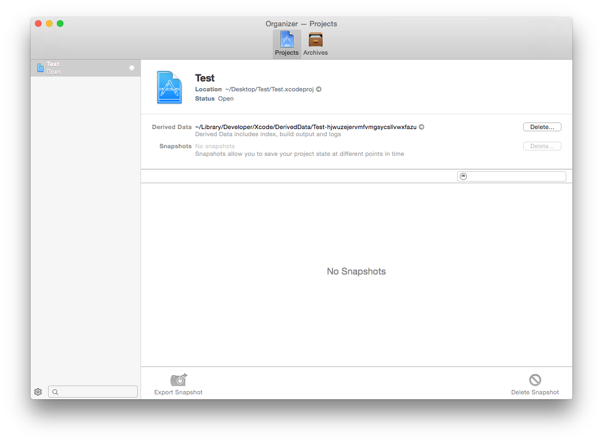Image resolution: width=603 pixels, height=443 pixels.
Task: Click Delete Snapshot icon
Action: pyautogui.click(x=535, y=380)
